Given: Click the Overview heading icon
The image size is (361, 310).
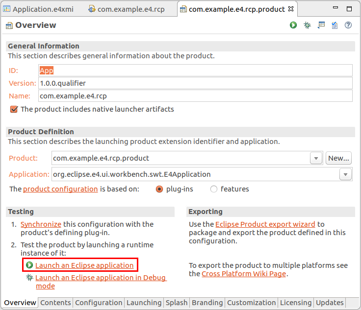Looking at the screenshot, I should coord(9,25).
